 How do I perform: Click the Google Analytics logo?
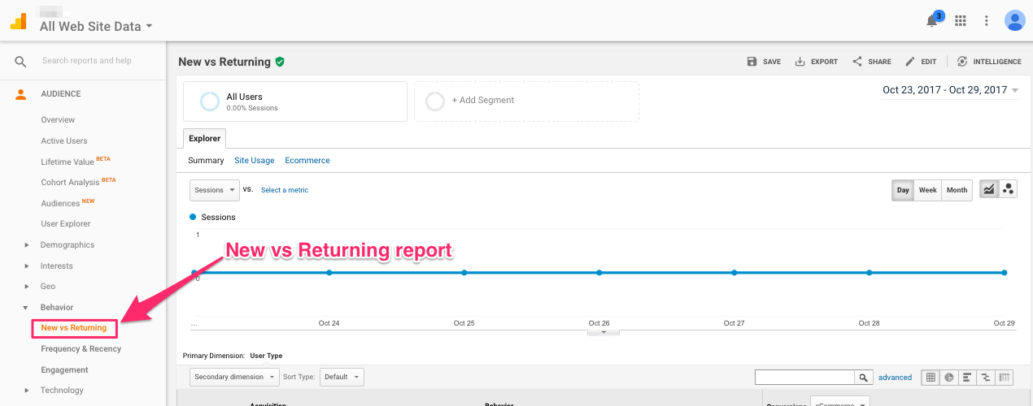[19, 21]
